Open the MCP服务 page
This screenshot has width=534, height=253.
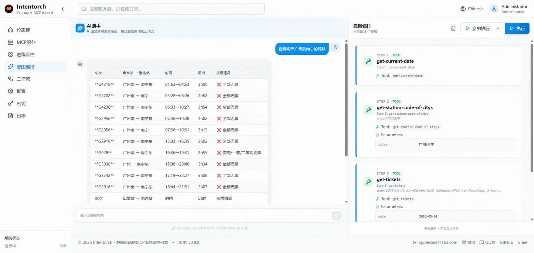click(x=35, y=42)
